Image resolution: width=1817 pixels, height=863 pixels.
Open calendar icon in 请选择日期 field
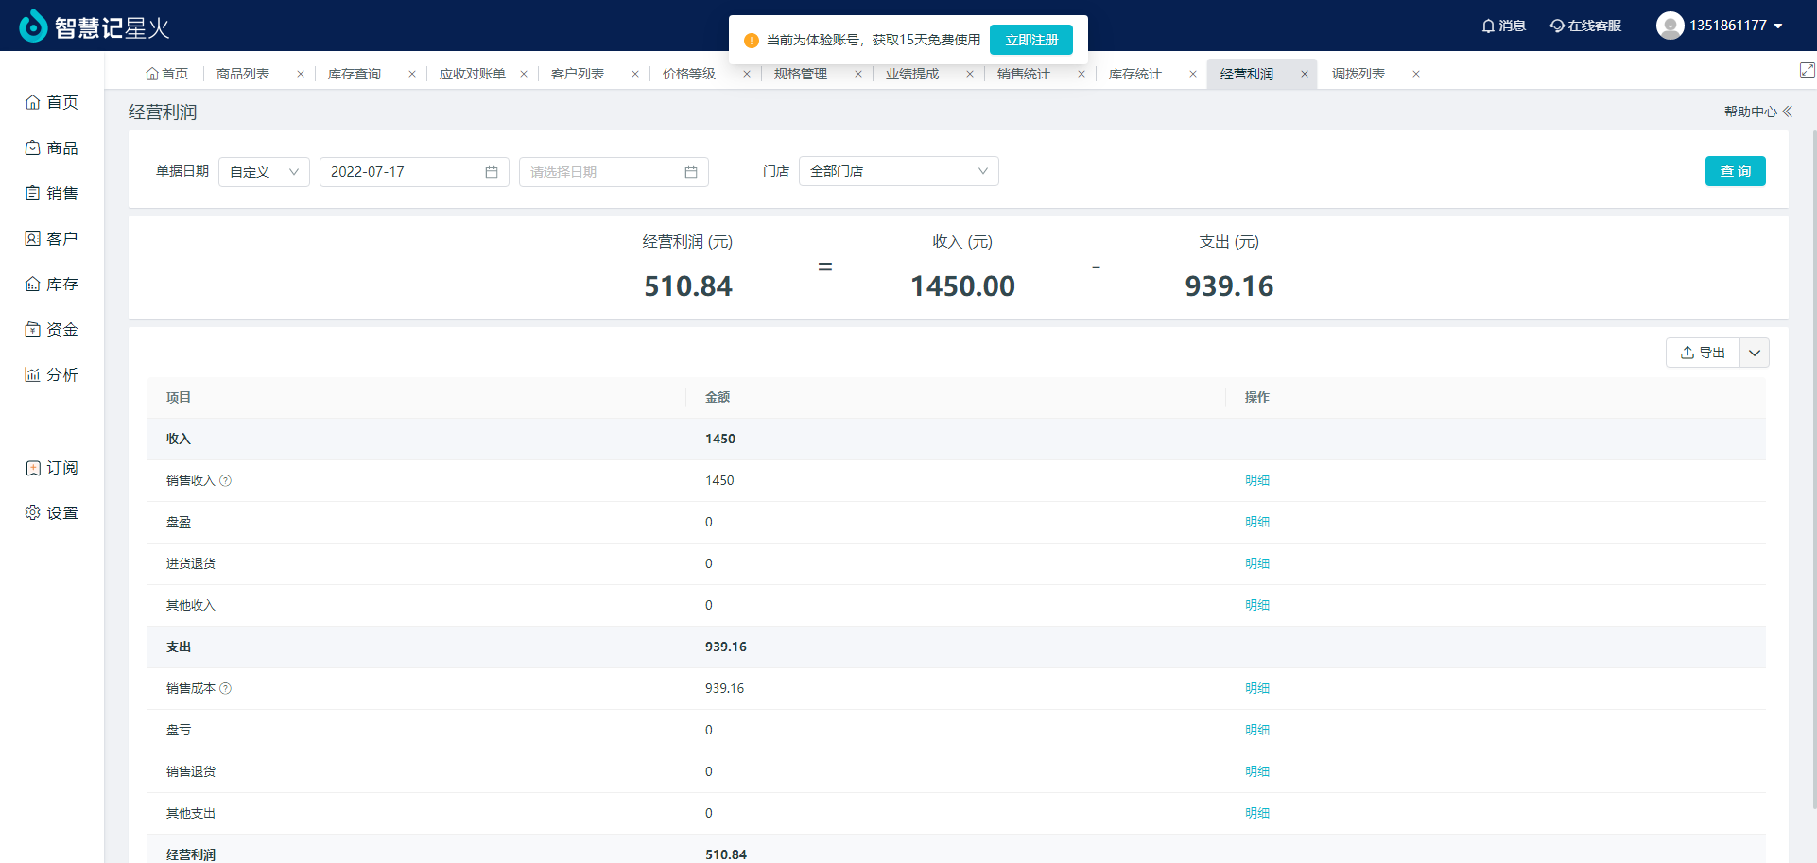click(691, 172)
